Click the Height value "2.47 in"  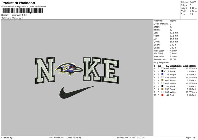pos(193,8)
